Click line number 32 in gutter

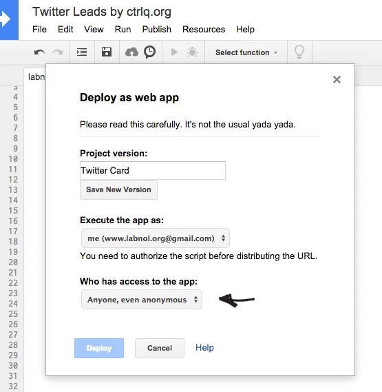(x=13, y=386)
